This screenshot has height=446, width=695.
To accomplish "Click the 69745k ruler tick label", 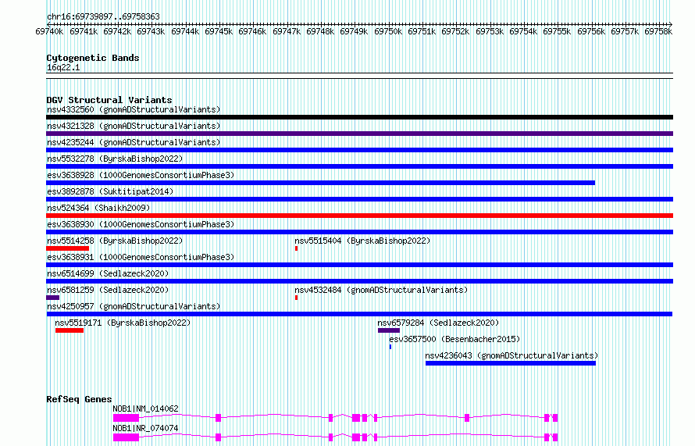I will (x=219, y=32).
